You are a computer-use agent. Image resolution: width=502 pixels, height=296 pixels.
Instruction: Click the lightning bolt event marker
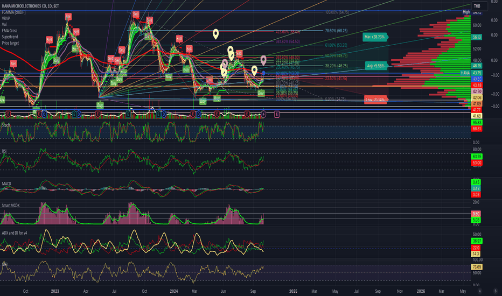pos(263,114)
